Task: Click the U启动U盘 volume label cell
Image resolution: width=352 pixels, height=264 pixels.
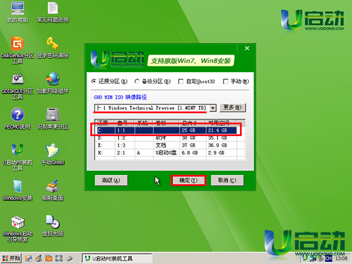Action: 166,153
